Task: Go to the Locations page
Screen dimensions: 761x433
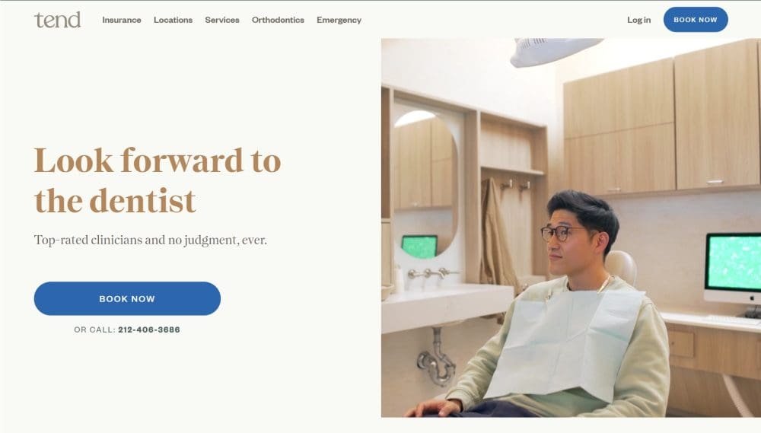Action: [x=173, y=20]
